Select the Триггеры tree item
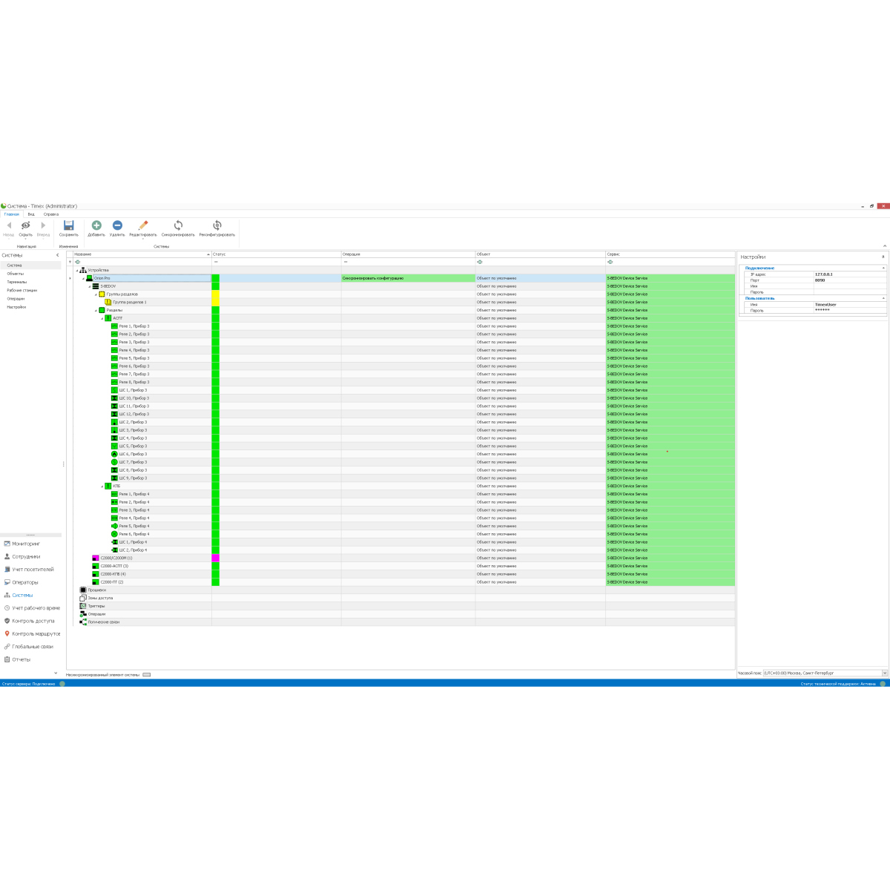This screenshot has height=890, width=890. pos(96,606)
